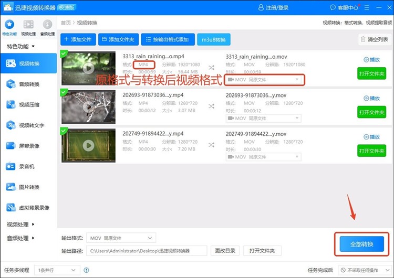394x278 pixels.
Task: Click the 更改目录 button
Action: [225, 251]
